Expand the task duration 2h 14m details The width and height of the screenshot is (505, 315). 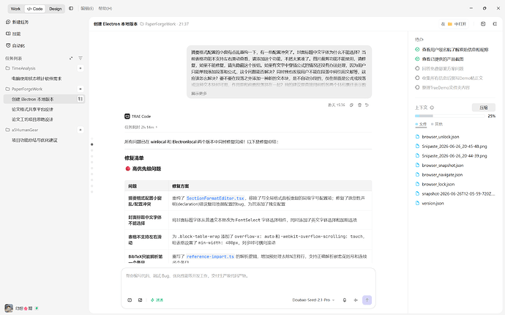141,127
